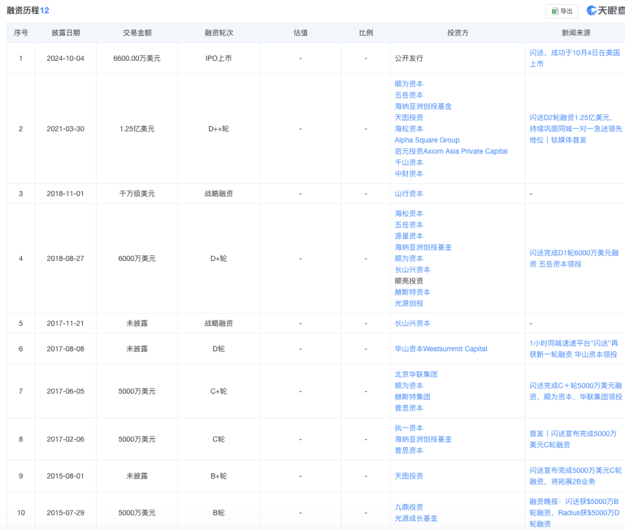Open 天图投资 in the B+轮 row
The height and width of the screenshot is (530, 625).
[x=409, y=476]
